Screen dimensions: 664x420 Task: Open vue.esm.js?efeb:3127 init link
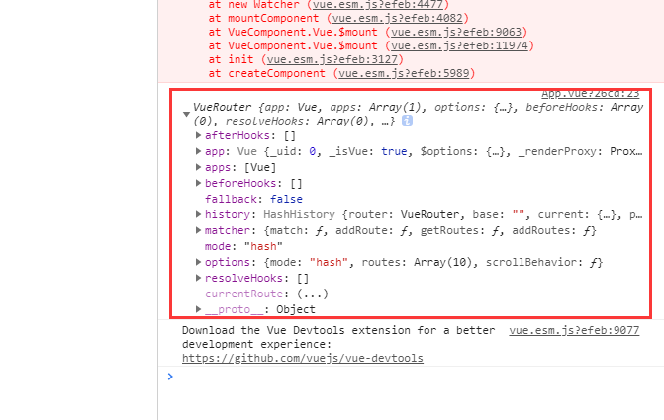332,59
